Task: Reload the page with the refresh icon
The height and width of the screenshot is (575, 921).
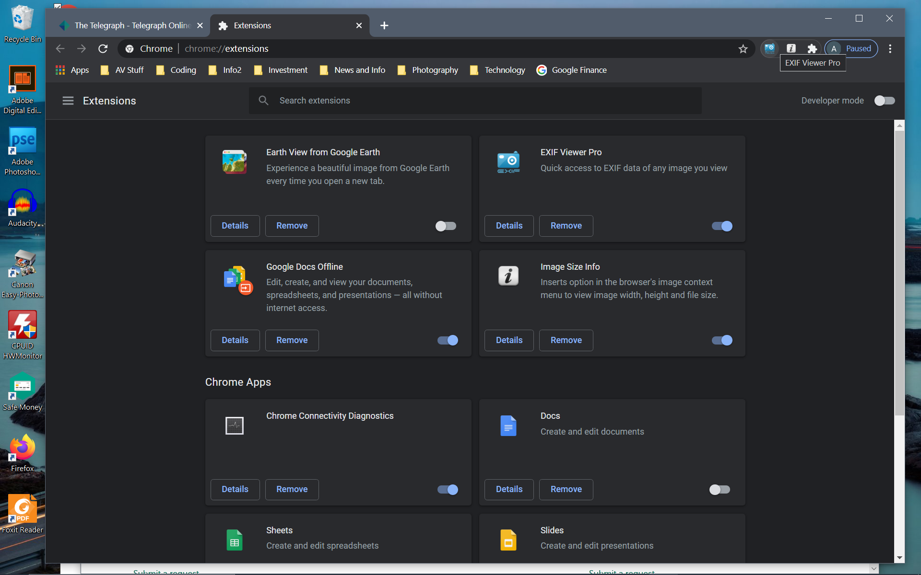Action: click(x=103, y=48)
